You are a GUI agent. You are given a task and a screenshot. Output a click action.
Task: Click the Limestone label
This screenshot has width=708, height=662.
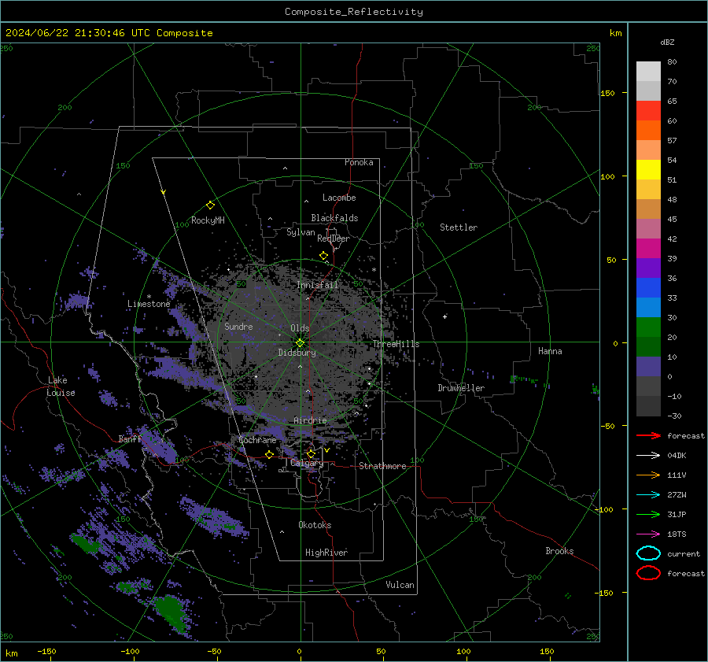coord(149,304)
